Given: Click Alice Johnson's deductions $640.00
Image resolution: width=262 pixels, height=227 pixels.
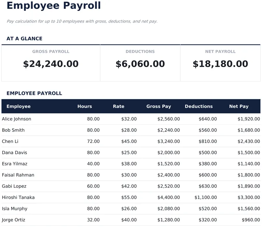Looking at the screenshot, I should [x=208, y=119].
